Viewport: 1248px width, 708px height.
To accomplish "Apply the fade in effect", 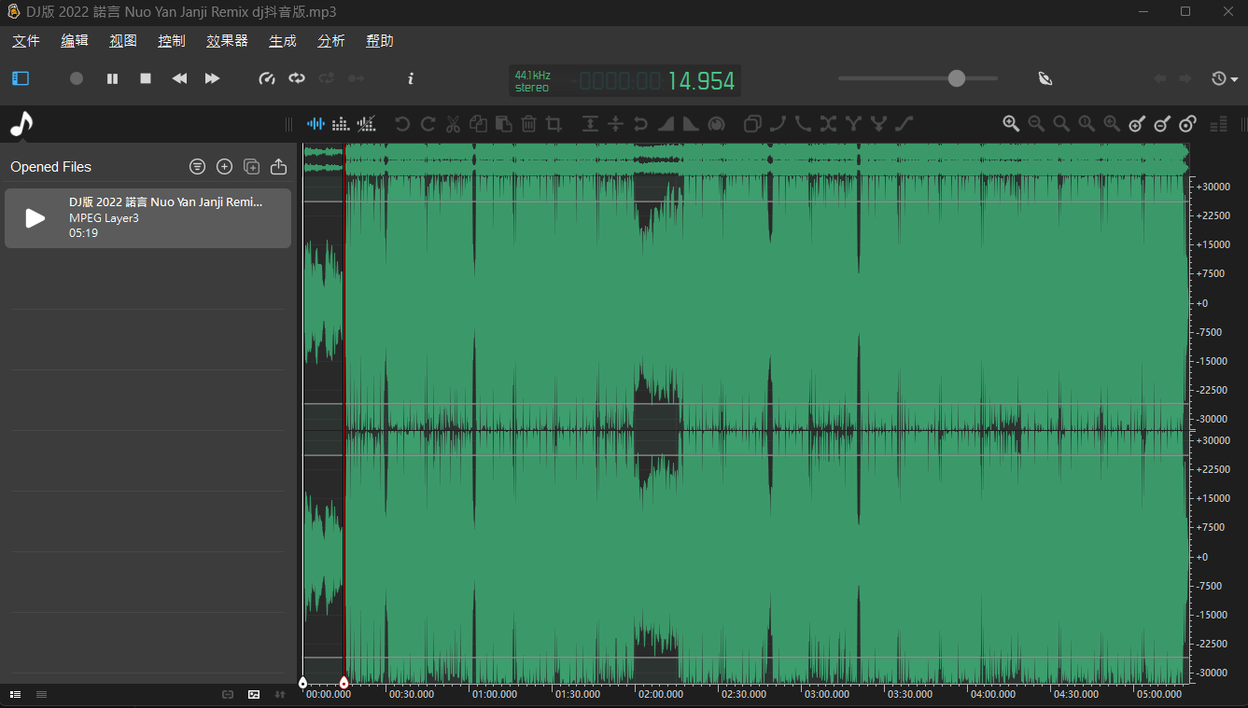I will click(666, 123).
